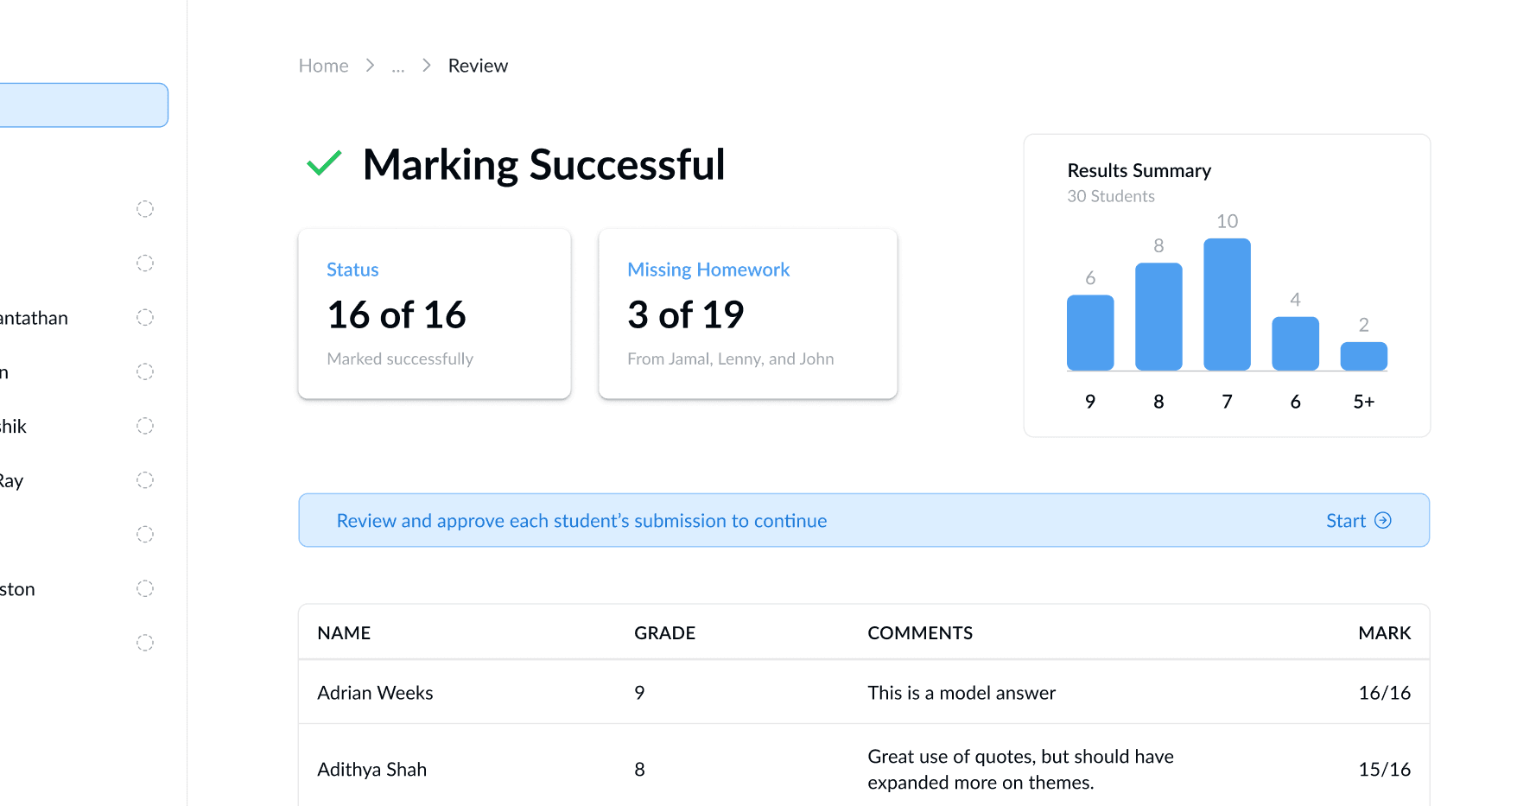Toggle the status circle beside 'antathan'

145,318
